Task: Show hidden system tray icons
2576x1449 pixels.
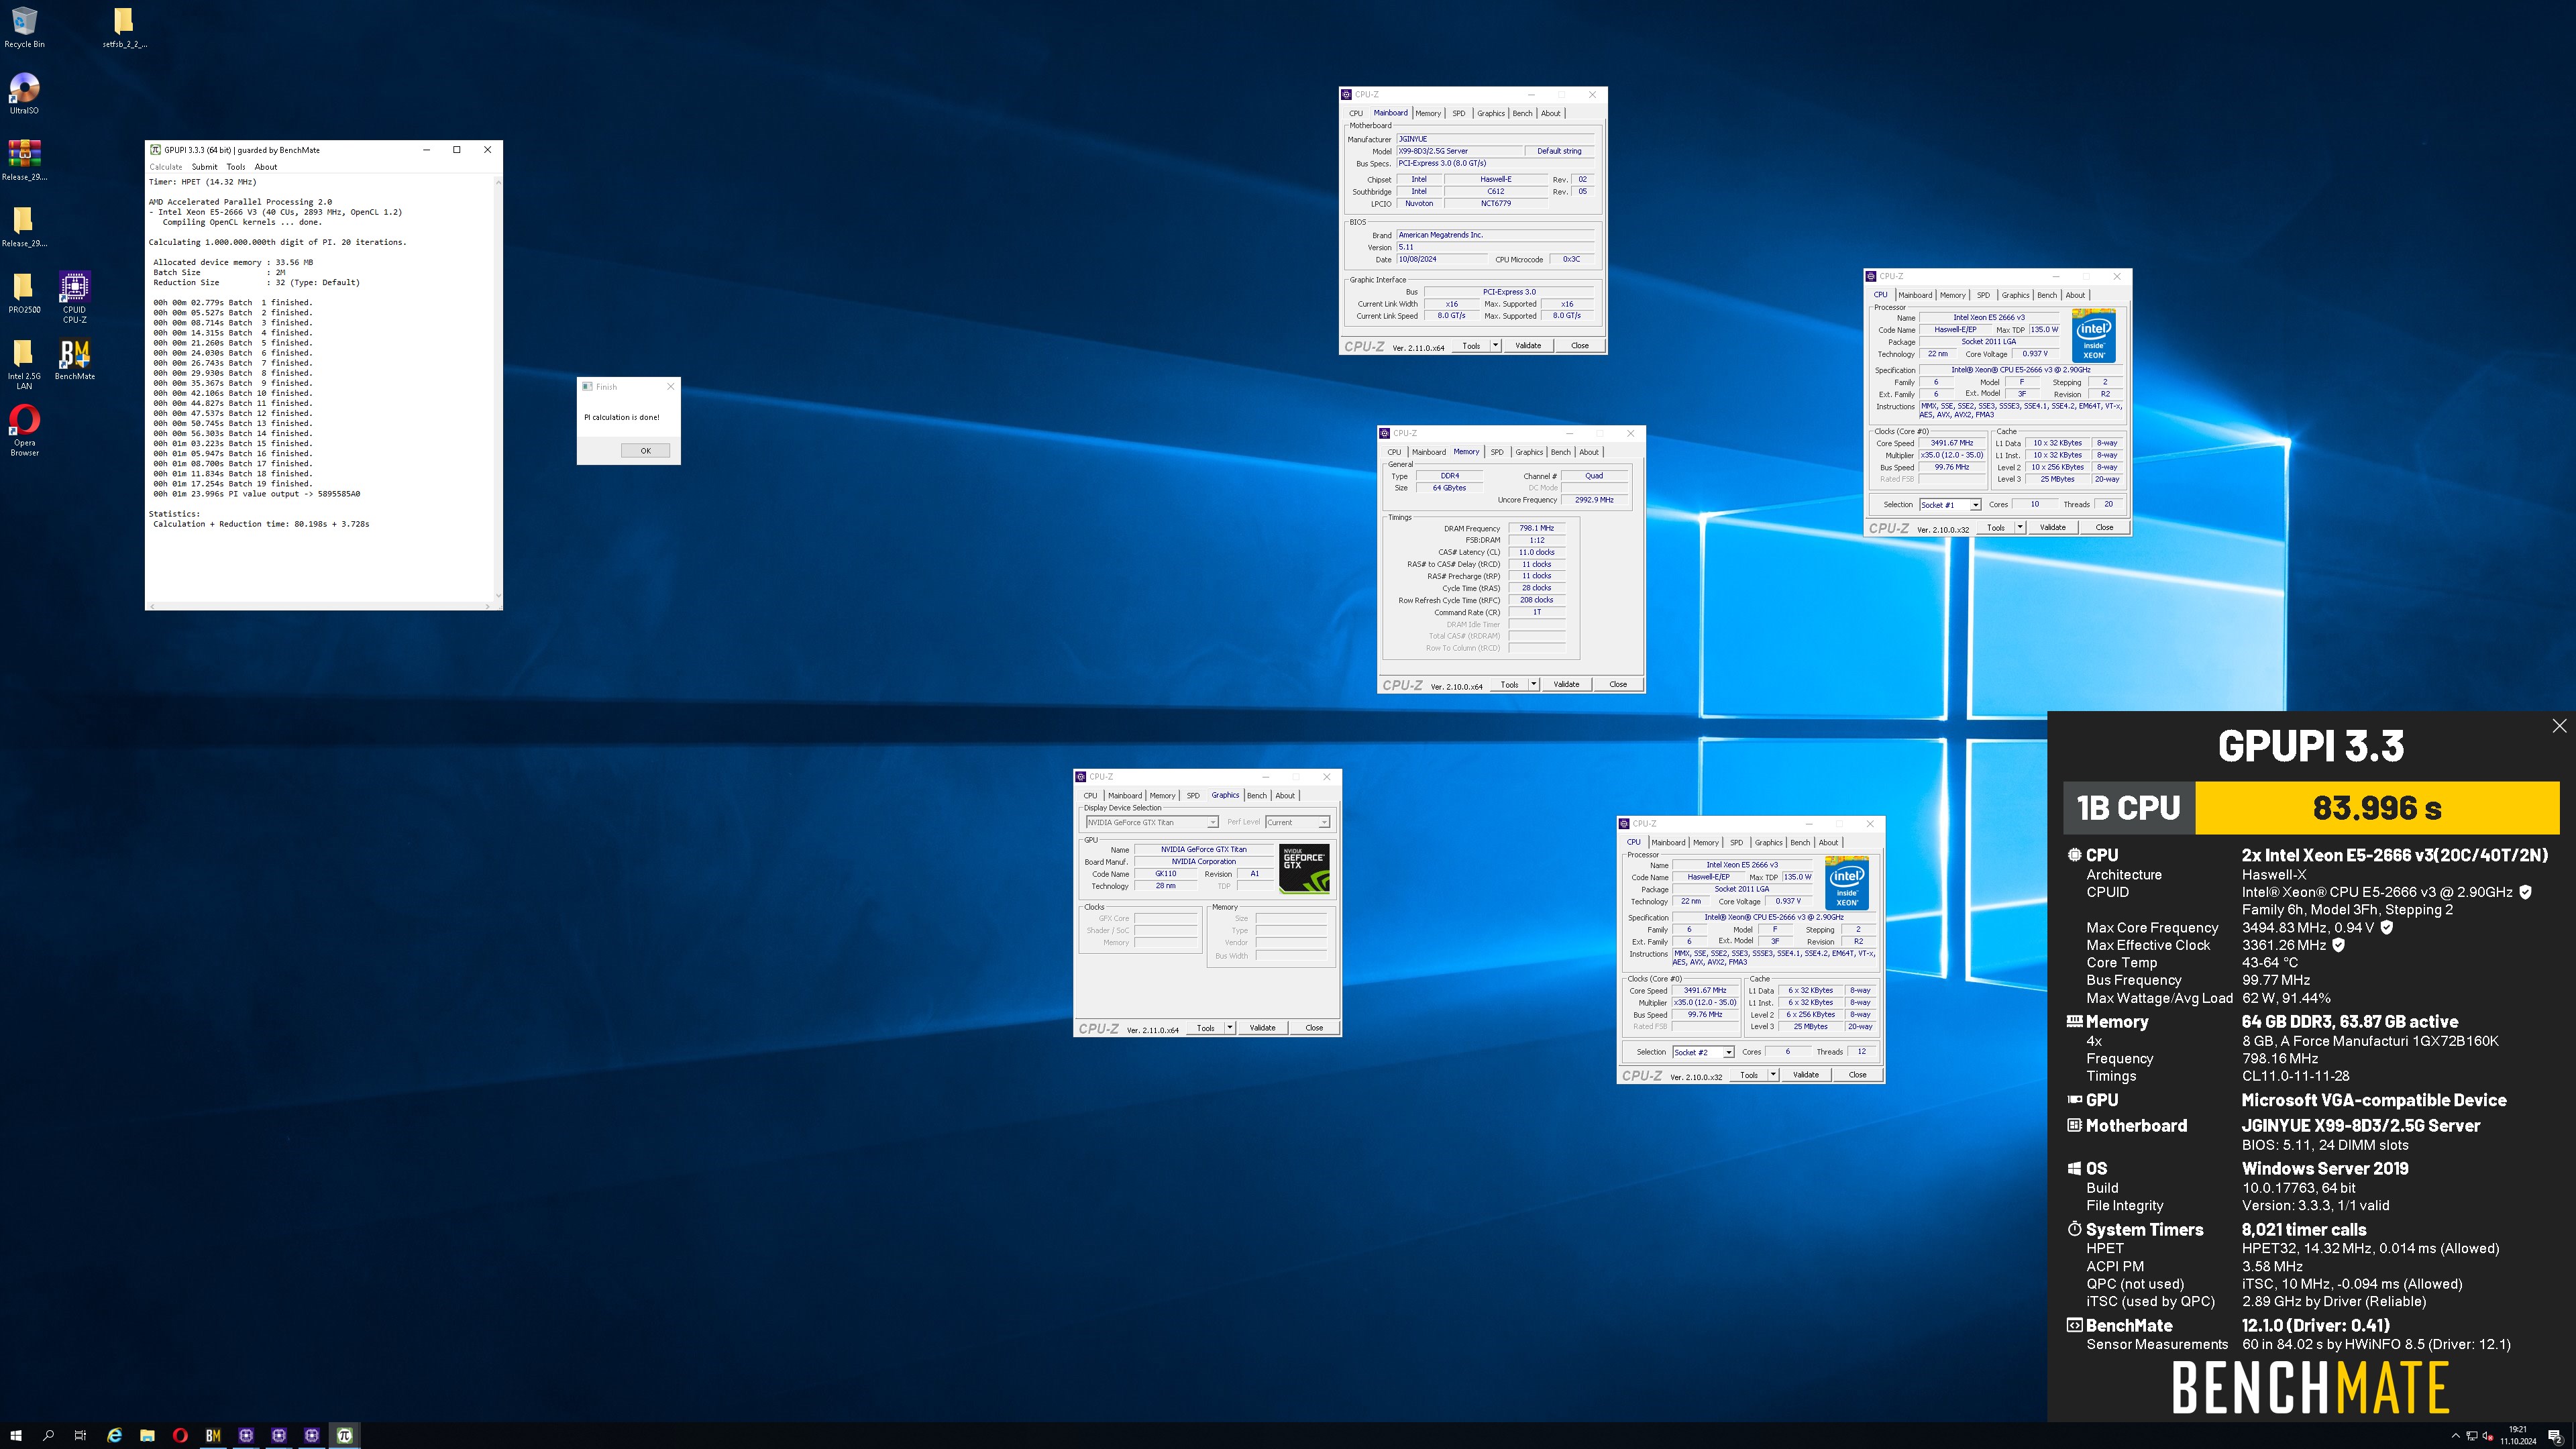Action: 2455,1436
